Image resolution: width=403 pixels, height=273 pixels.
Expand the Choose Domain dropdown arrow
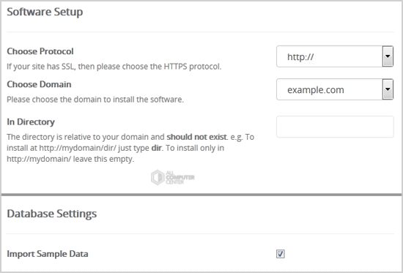pos(388,89)
